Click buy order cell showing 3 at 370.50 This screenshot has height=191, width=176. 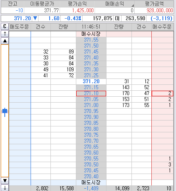coord(162,165)
